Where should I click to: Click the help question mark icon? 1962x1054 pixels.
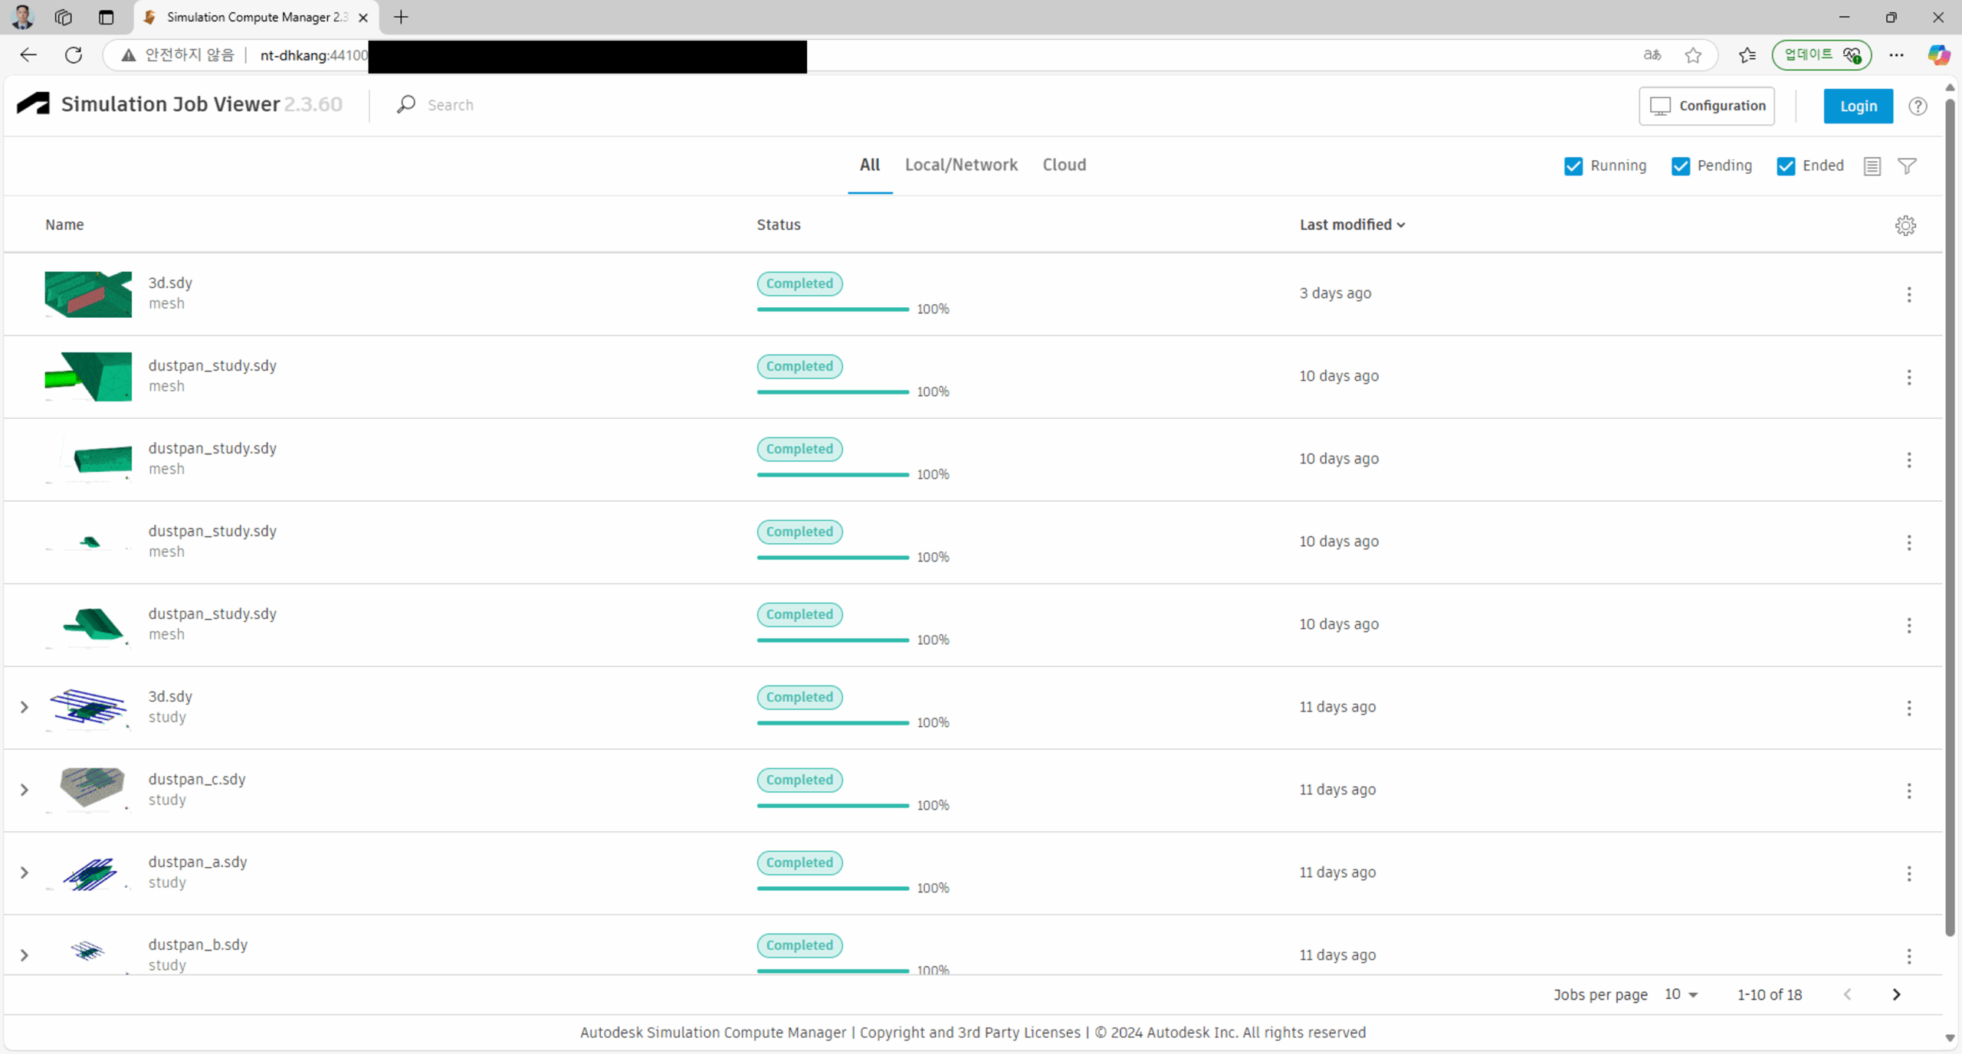1918,106
